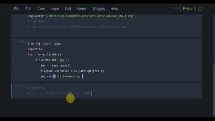This screenshot has height=121, width=215.
Task: Click the '# img.show()' comment line
Action: pos(37,22)
